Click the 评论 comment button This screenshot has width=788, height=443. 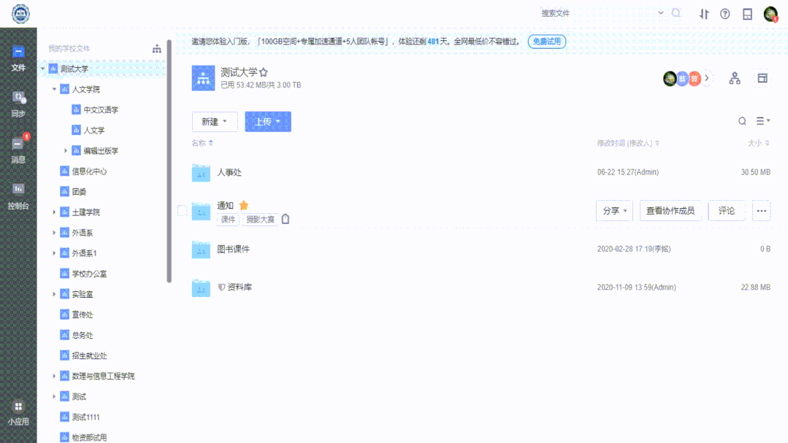[726, 211]
